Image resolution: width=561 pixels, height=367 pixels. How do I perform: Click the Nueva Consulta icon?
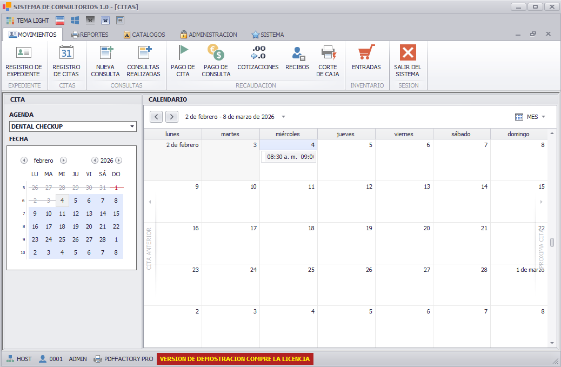(105, 53)
